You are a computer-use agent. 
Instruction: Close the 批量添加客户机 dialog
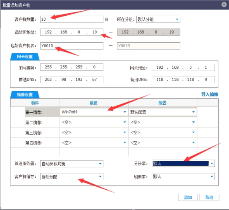coord(224,5)
